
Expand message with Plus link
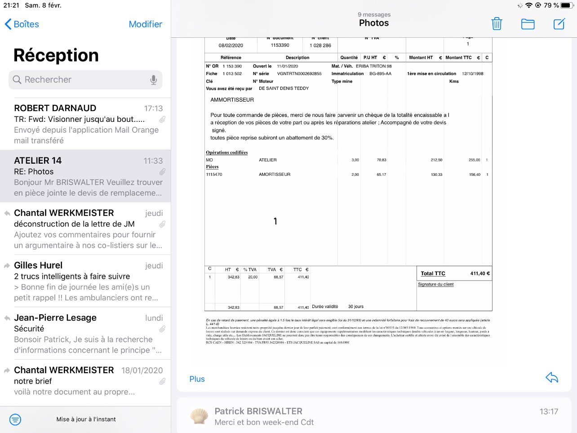pyautogui.click(x=197, y=379)
